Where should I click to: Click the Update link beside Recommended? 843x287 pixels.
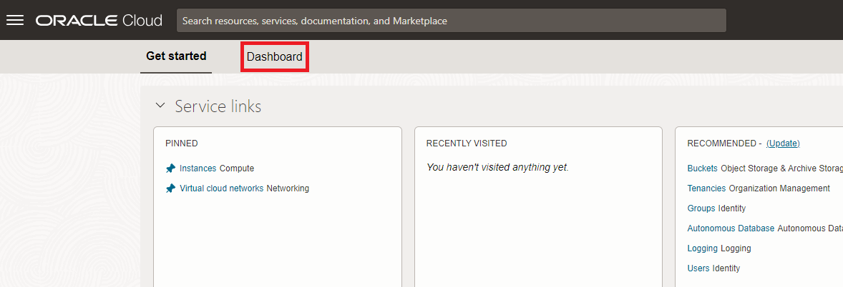[x=782, y=143]
